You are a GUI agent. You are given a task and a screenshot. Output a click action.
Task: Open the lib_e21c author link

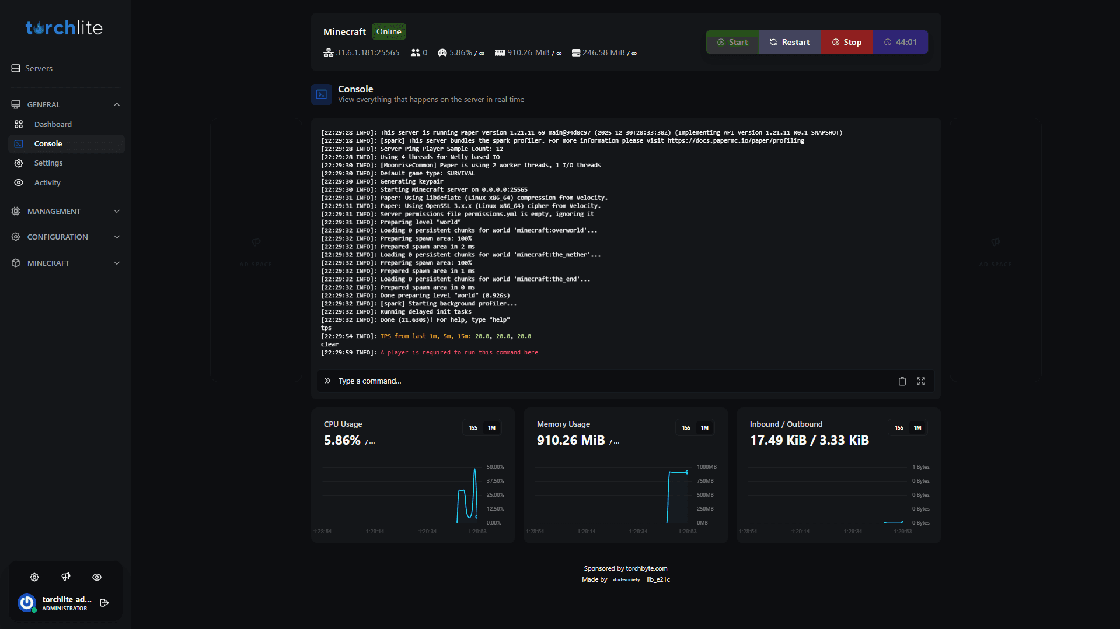(x=658, y=579)
